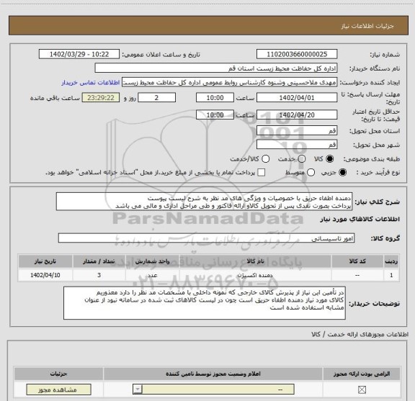Click the response deadline date 1402/04/01 field
Viewport: 415px width, 401px height.
297,98
